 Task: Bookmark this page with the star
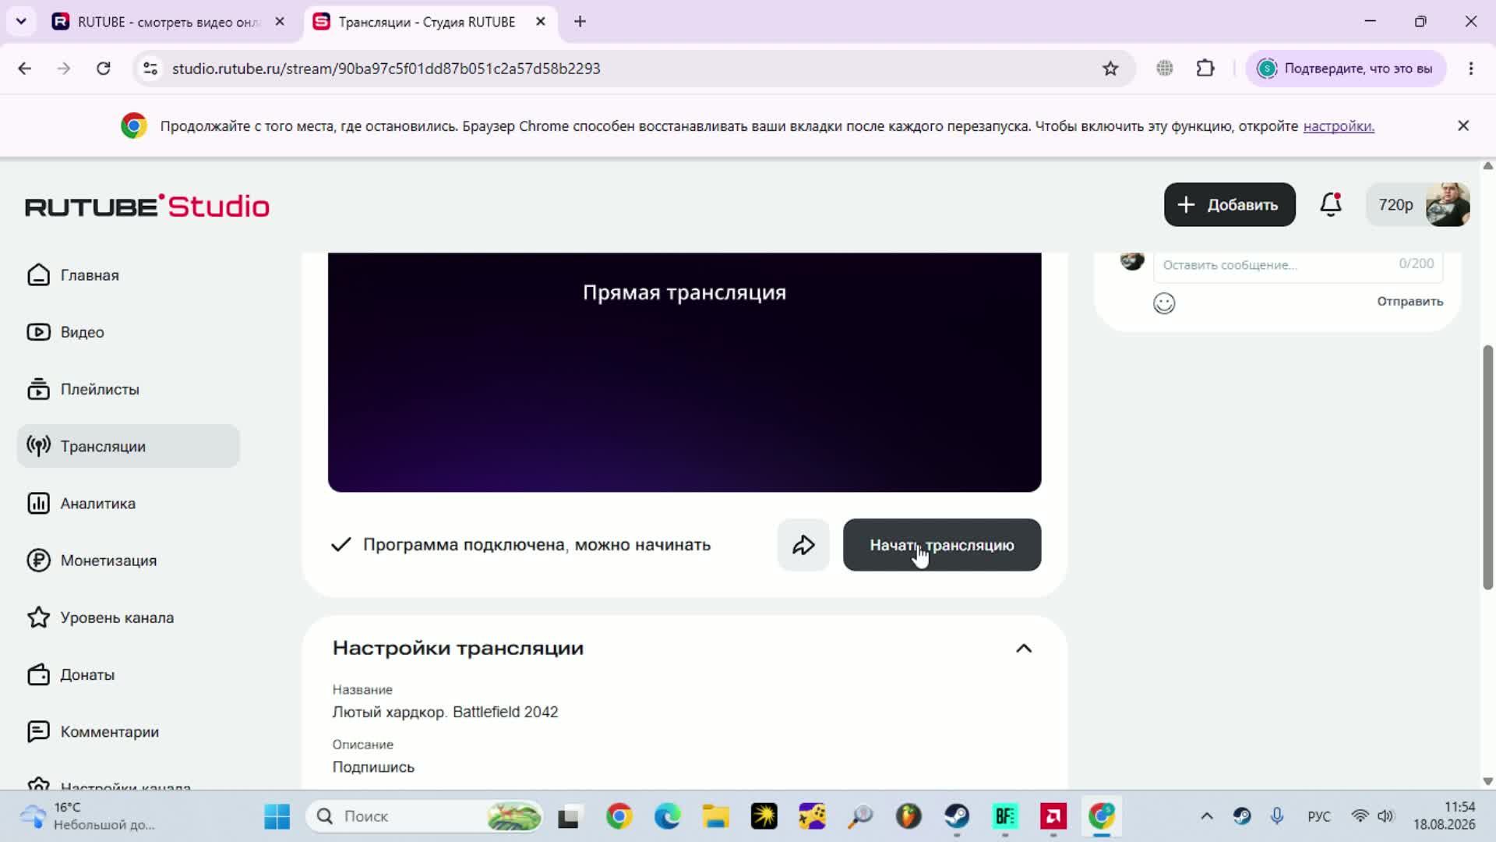pyautogui.click(x=1110, y=69)
